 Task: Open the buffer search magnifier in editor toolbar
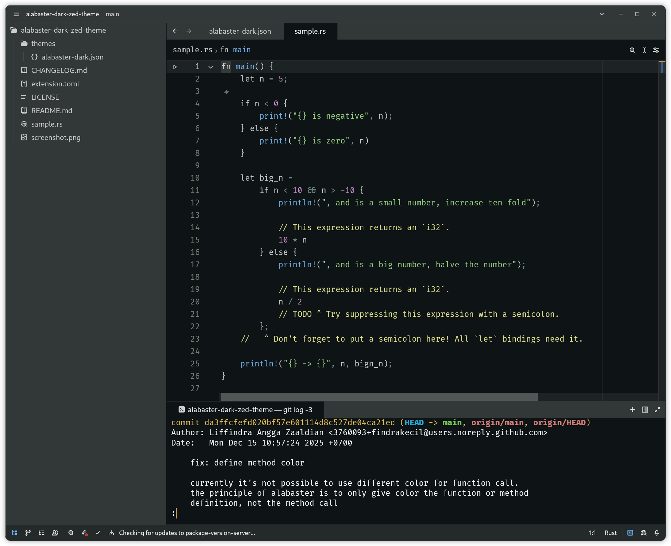pos(632,50)
